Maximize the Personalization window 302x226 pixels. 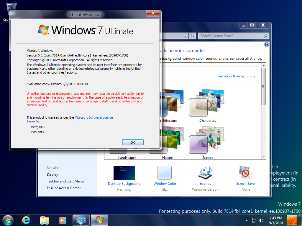252,25
